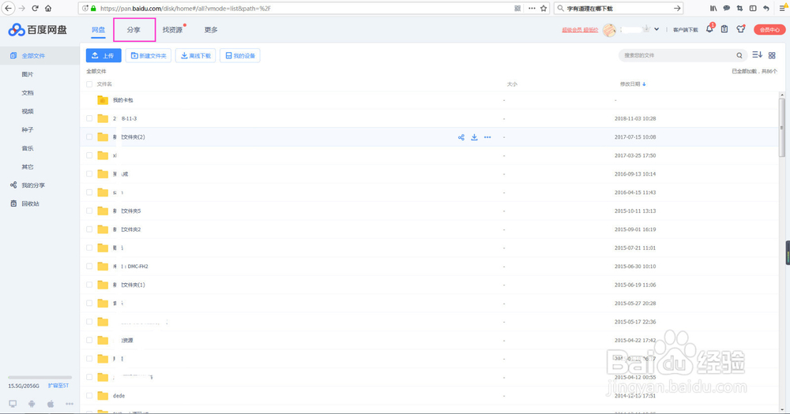Check the box for folder dated 2017-07-15 10:08

click(x=89, y=137)
